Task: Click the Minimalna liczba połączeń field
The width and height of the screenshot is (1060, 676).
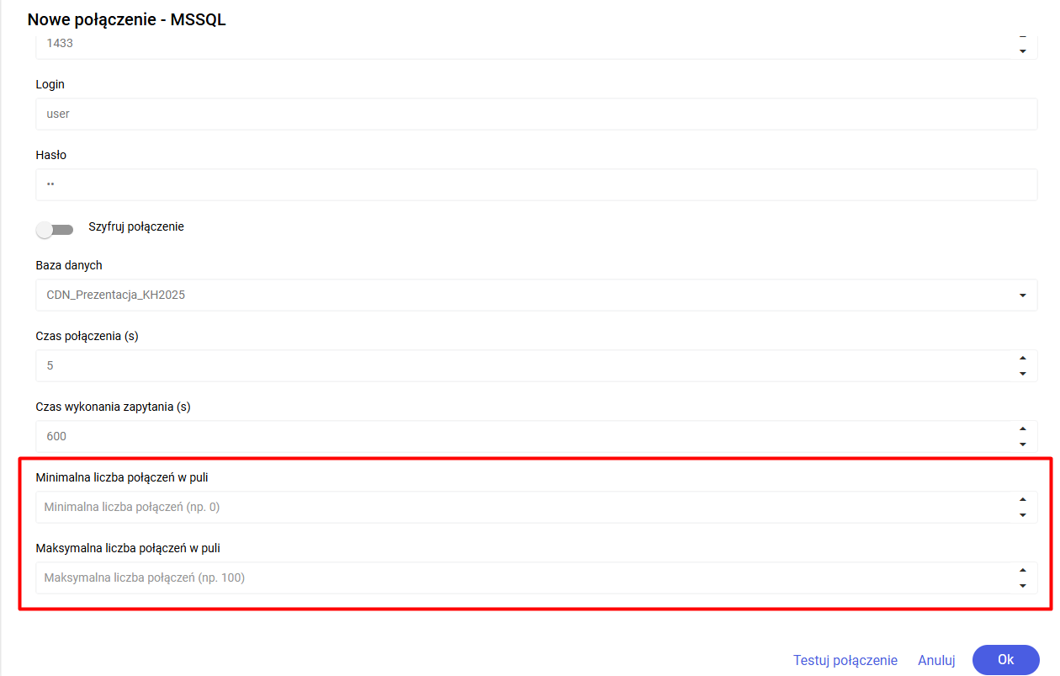Action: 536,508
